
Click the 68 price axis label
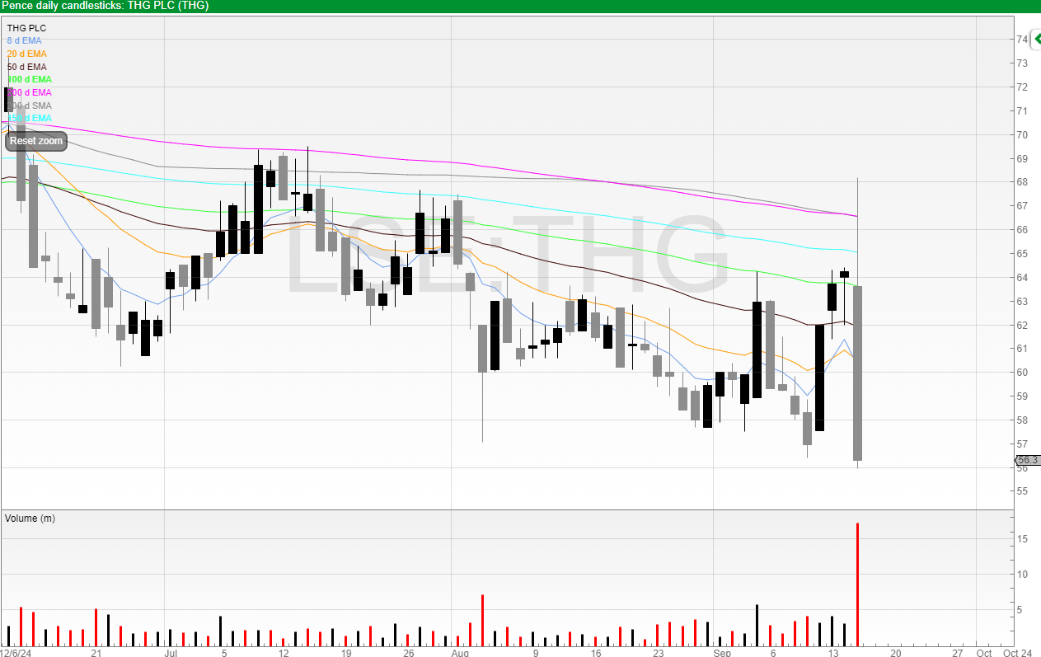1022,181
